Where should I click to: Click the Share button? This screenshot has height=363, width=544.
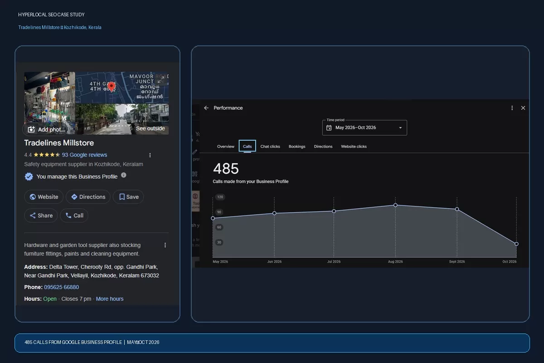pyautogui.click(x=41, y=216)
